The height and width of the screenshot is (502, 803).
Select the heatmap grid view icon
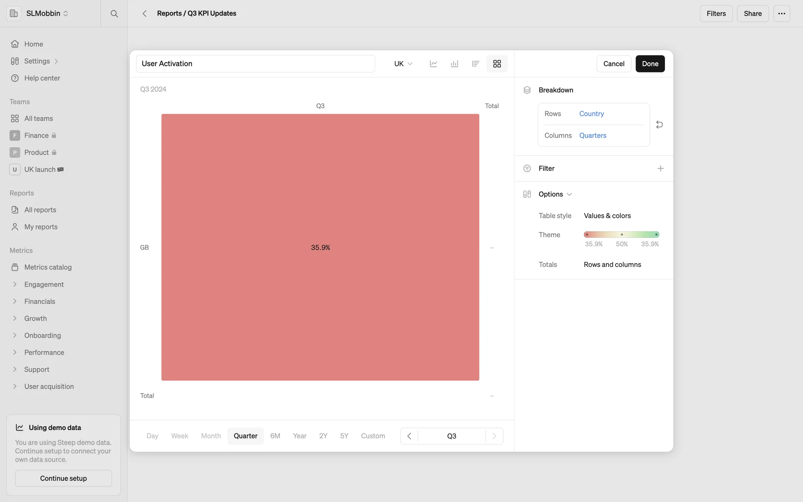point(497,64)
